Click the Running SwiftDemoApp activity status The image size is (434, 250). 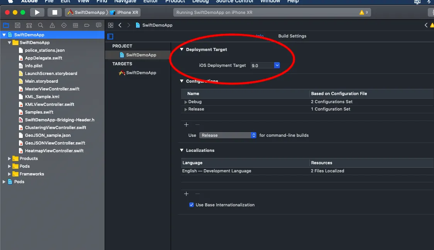tap(214, 12)
